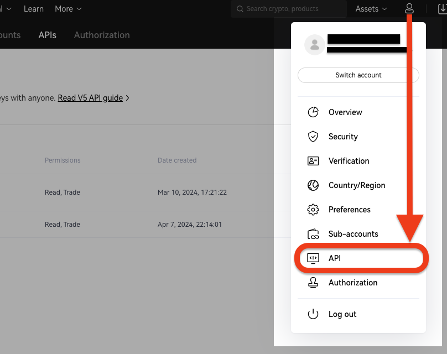The width and height of the screenshot is (447, 354).
Task: Open the Read V5 API guide link
Action: [90, 98]
